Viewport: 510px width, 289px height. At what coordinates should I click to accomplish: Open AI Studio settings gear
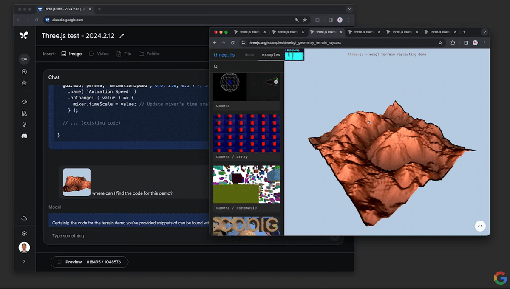coord(24,234)
